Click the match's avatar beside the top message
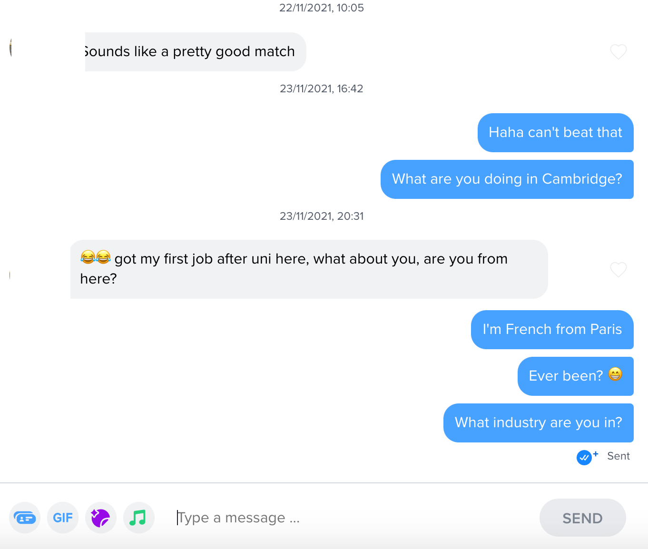Image resolution: width=648 pixels, height=549 pixels. coord(10,48)
